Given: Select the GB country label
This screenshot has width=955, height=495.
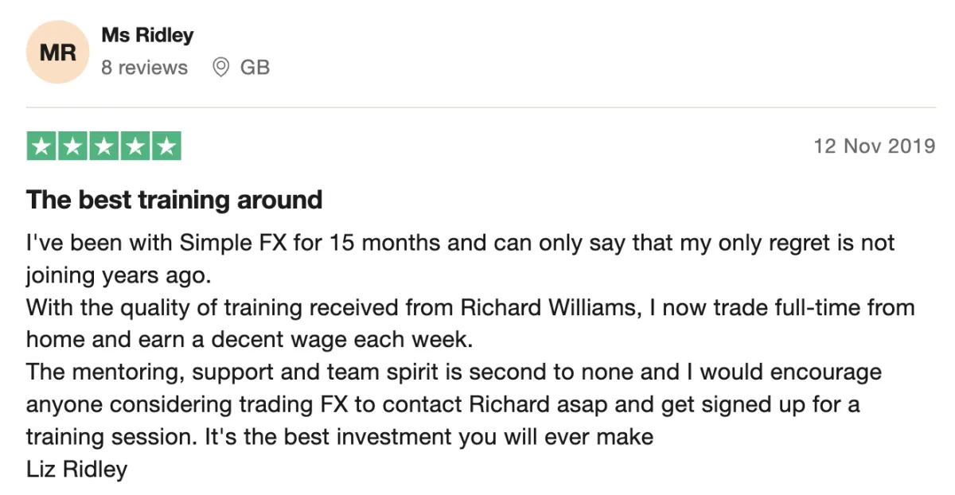Looking at the screenshot, I should click(x=255, y=68).
